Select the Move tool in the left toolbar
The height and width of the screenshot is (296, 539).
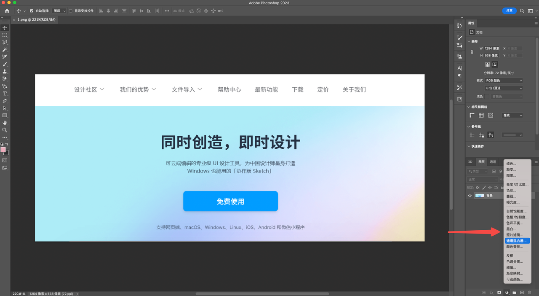5,28
